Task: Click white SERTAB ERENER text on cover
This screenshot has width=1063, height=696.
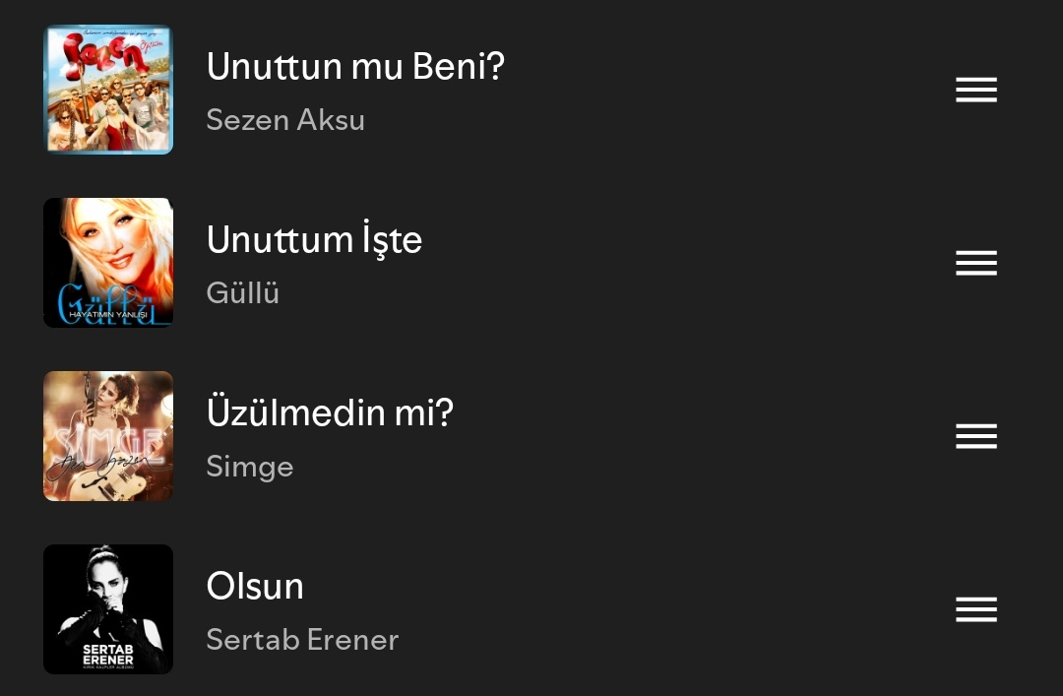Action: tap(108, 654)
